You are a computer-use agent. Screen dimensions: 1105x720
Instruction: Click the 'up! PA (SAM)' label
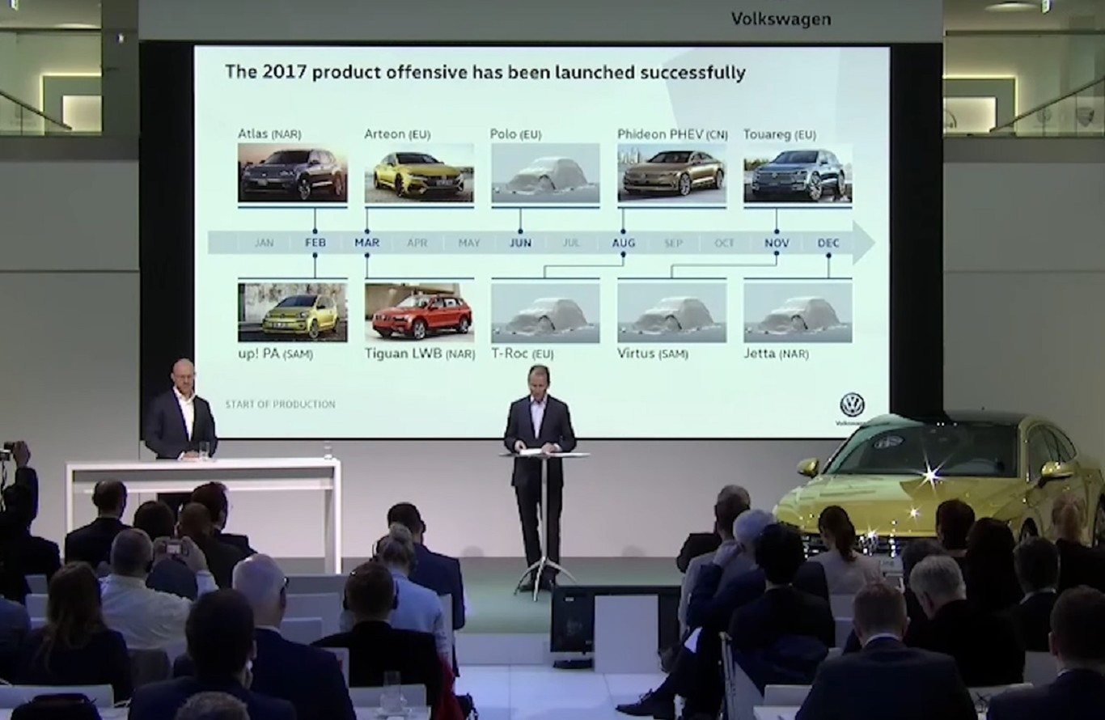coord(275,354)
